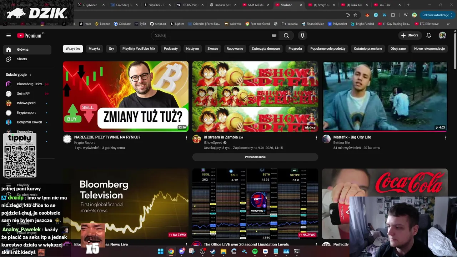Click the search magnifier button
The height and width of the screenshot is (257, 457).
(286, 35)
